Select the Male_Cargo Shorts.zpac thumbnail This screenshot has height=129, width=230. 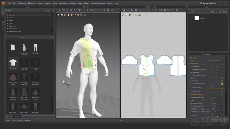(24, 94)
